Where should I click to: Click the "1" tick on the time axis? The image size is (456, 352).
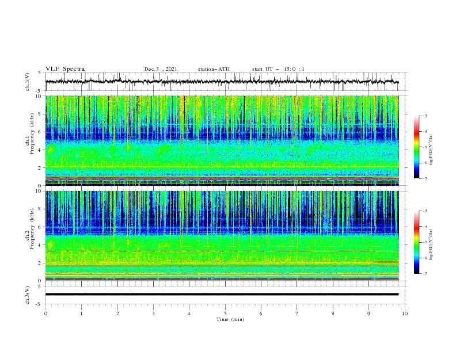point(81,313)
